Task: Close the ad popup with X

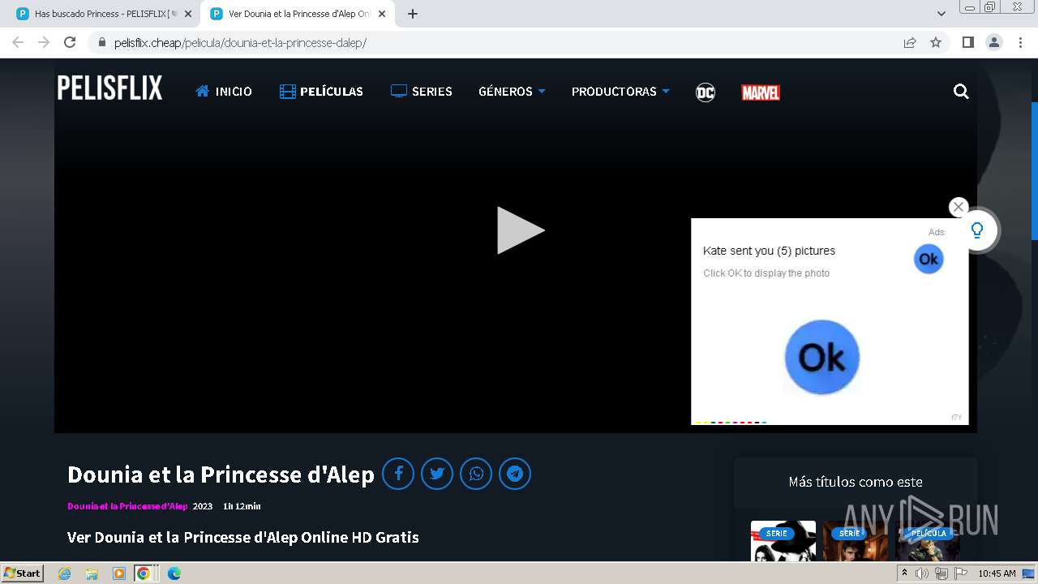Action: [x=959, y=207]
